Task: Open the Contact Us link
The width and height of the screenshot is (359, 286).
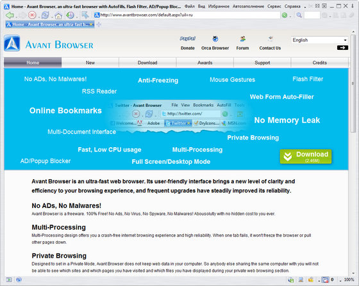Action: coord(270,48)
